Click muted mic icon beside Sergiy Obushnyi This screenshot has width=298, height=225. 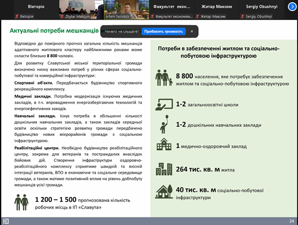click(x=242, y=17)
